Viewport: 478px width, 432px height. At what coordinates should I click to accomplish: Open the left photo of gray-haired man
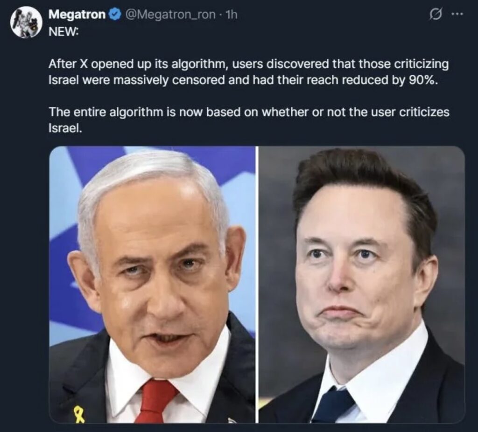[152, 285]
